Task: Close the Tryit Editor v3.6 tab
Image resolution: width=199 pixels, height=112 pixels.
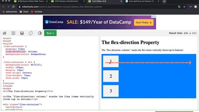Action: (x=121, y=1)
